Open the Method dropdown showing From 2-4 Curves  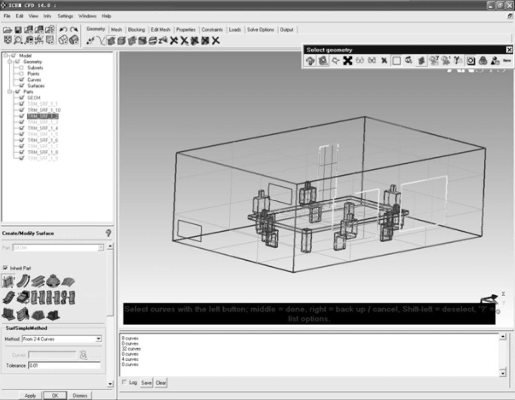[x=99, y=339]
